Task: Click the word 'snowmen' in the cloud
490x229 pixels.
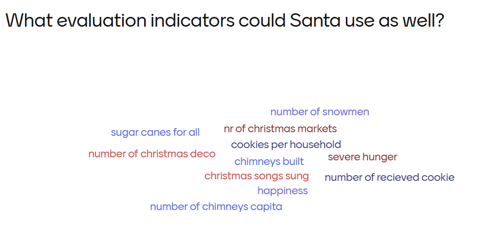Action: (348, 112)
